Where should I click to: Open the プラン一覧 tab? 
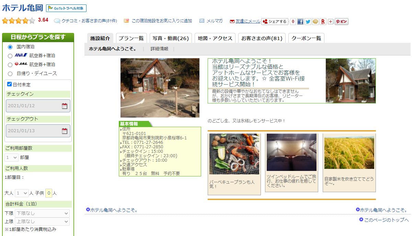(131, 38)
